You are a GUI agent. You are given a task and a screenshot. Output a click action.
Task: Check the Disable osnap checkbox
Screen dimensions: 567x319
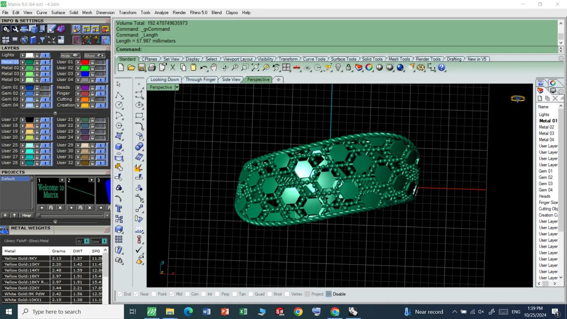pyautogui.click(x=329, y=294)
